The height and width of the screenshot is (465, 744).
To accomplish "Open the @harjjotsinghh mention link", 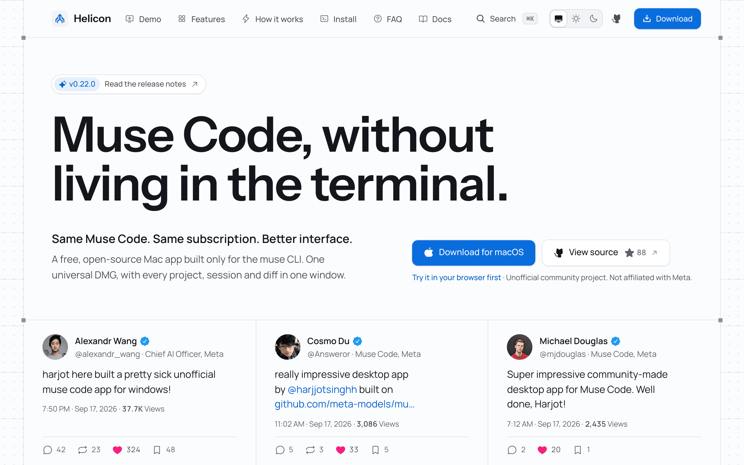I will 322,389.
